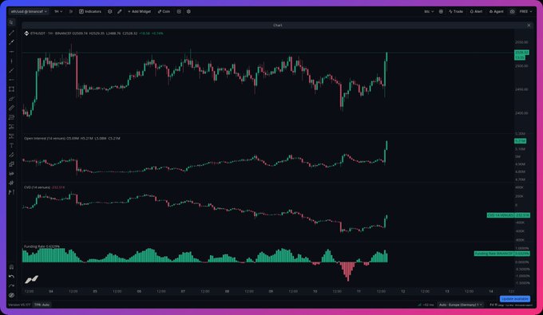Viewport: 543px width, 315px height.
Task: Click the Funding Rate BINANCEF value tag
Action: pyautogui.click(x=501, y=254)
